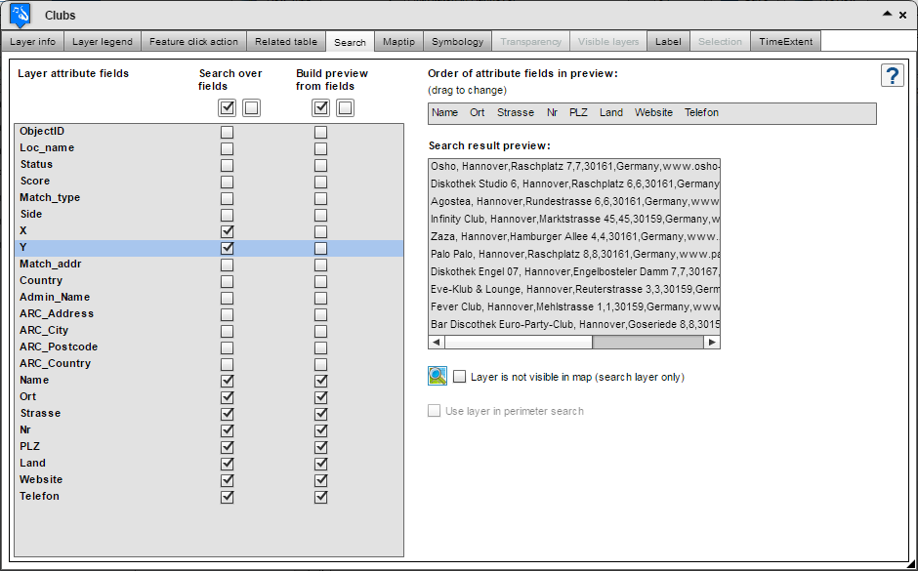The height and width of the screenshot is (571, 918).
Task: Select the Palo Palo result row
Action: 574,254
